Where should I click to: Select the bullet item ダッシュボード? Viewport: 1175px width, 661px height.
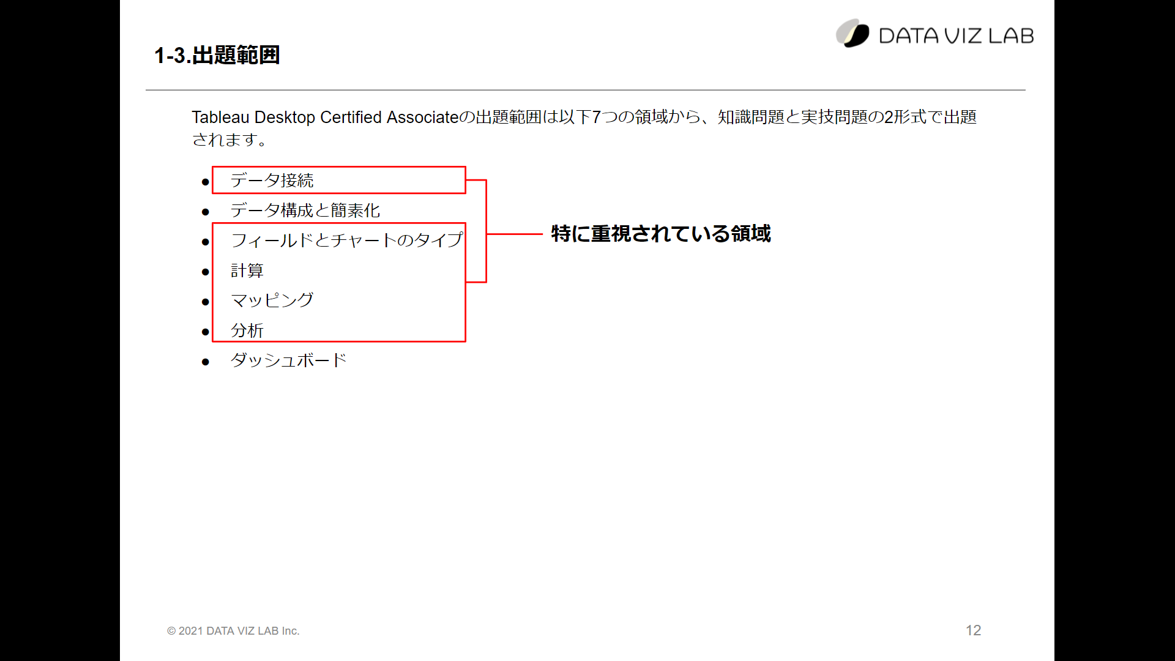click(289, 360)
